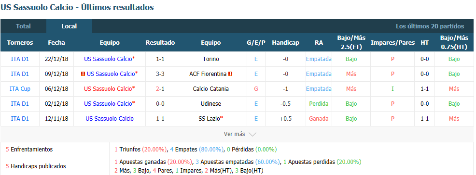Open Torino team link

coord(211,59)
